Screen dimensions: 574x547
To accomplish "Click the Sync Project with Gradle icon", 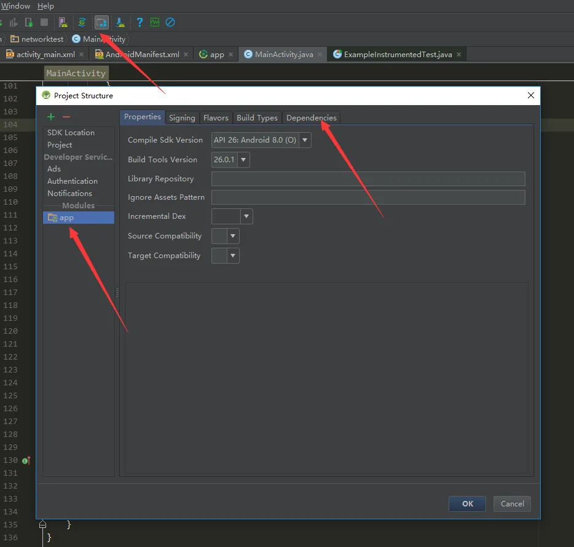I will click(x=82, y=22).
